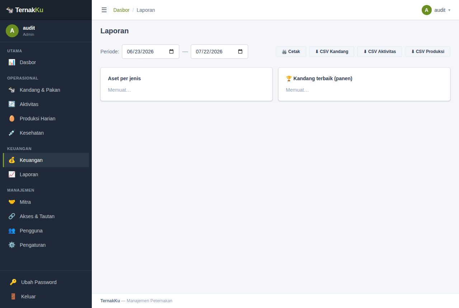Select the Kandang & Pakan cow icon

click(x=12, y=90)
